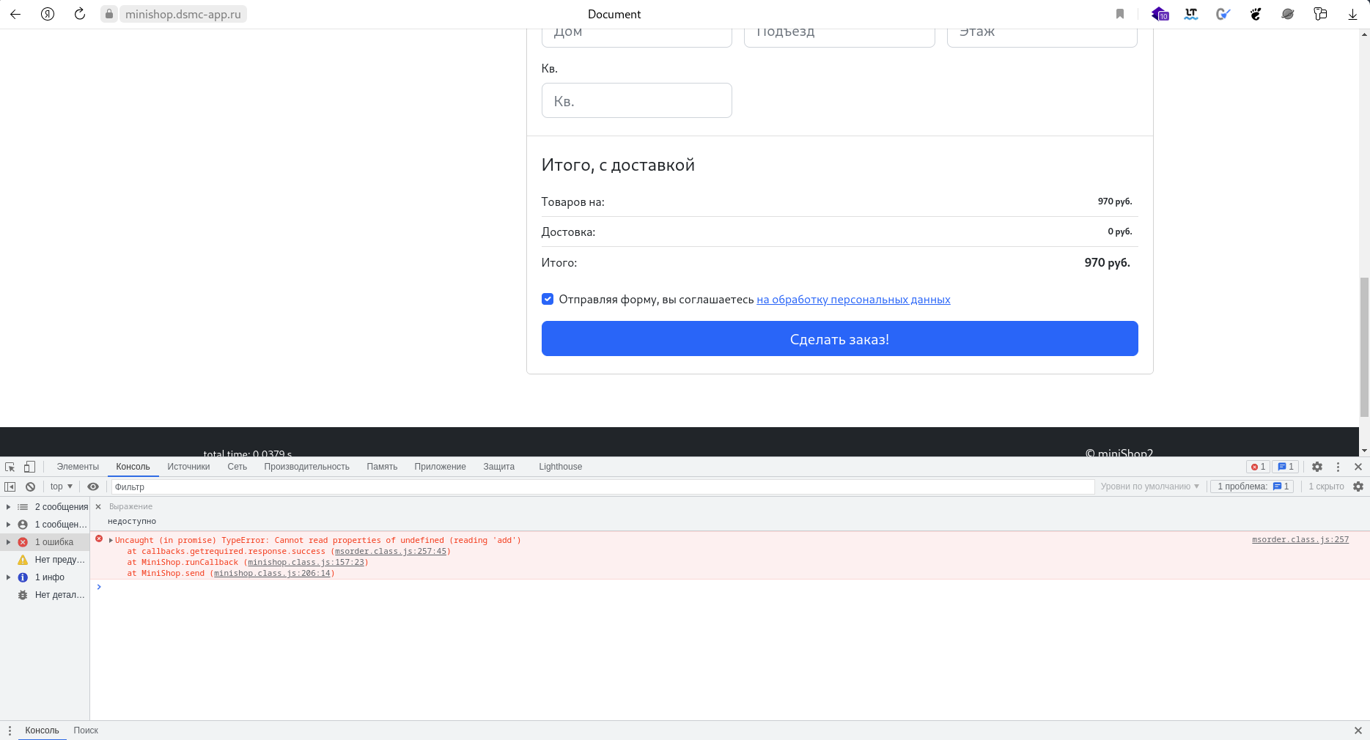The width and height of the screenshot is (1370, 740).
Task: Open the 'msorder.class.js:257' source link
Action: pyautogui.click(x=1300, y=540)
